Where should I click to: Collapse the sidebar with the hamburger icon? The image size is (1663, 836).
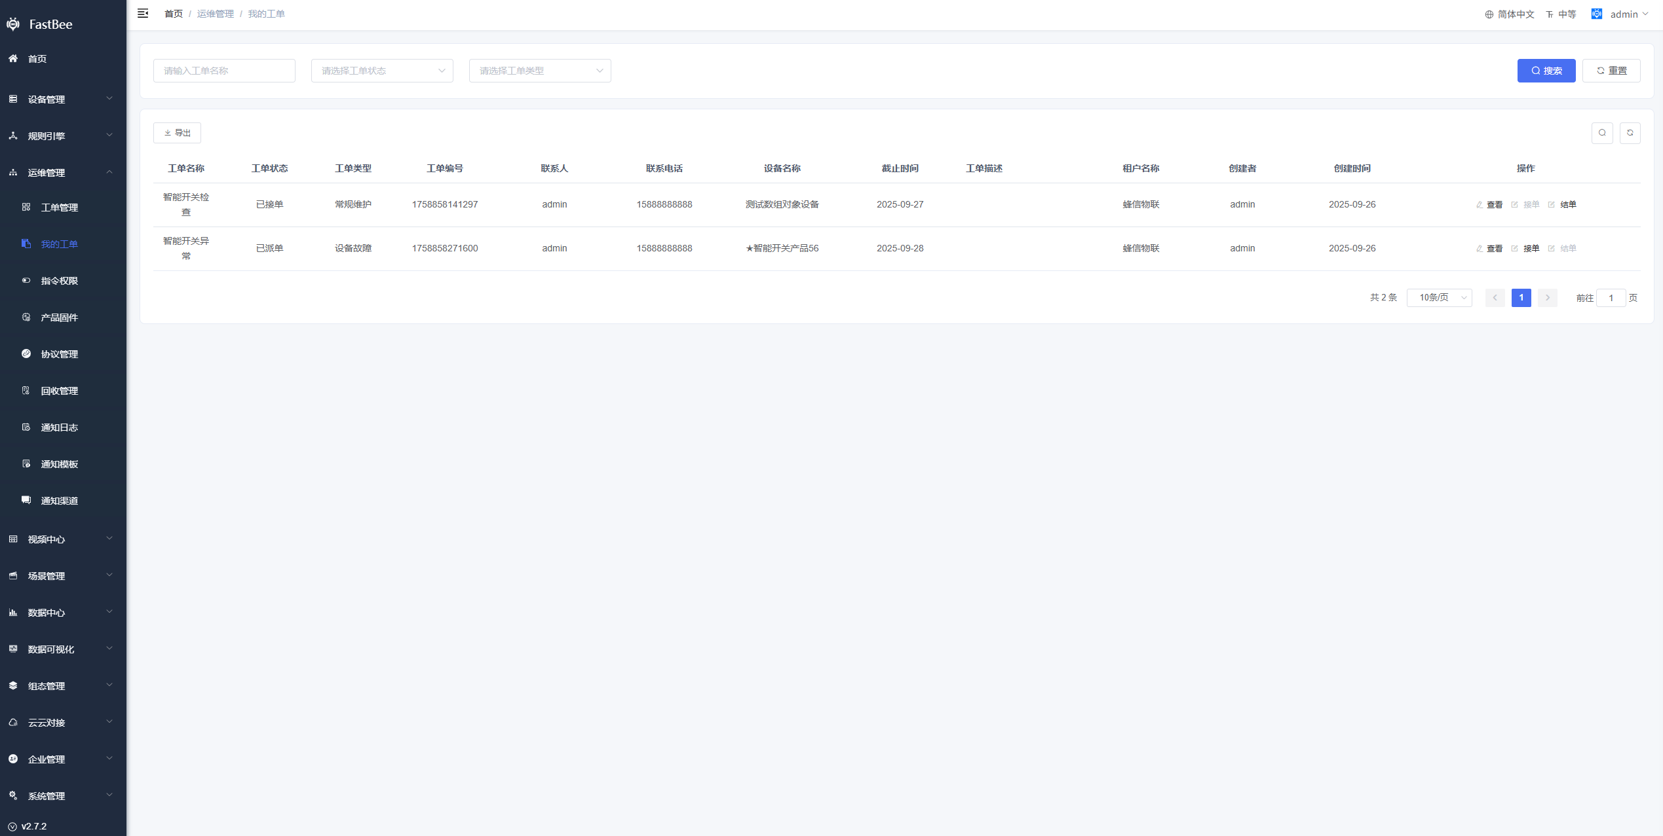click(143, 14)
